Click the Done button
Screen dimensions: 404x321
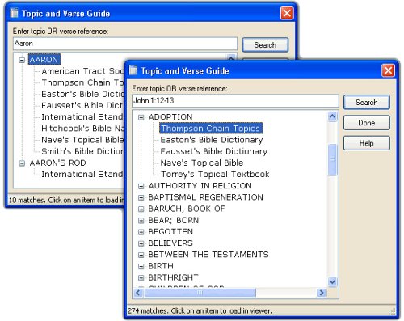pos(367,123)
